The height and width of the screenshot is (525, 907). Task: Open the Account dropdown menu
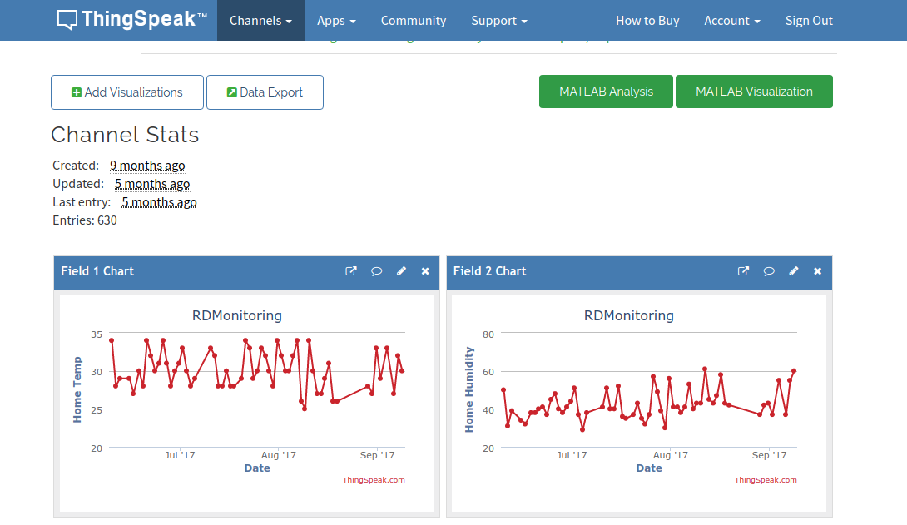(x=731, y=21)
